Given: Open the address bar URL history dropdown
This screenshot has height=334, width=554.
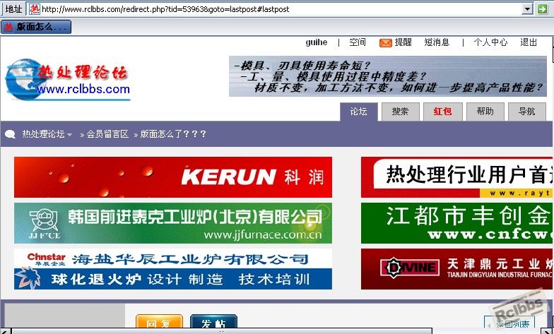Looking at the screenshot, I should tap(527, 8).
